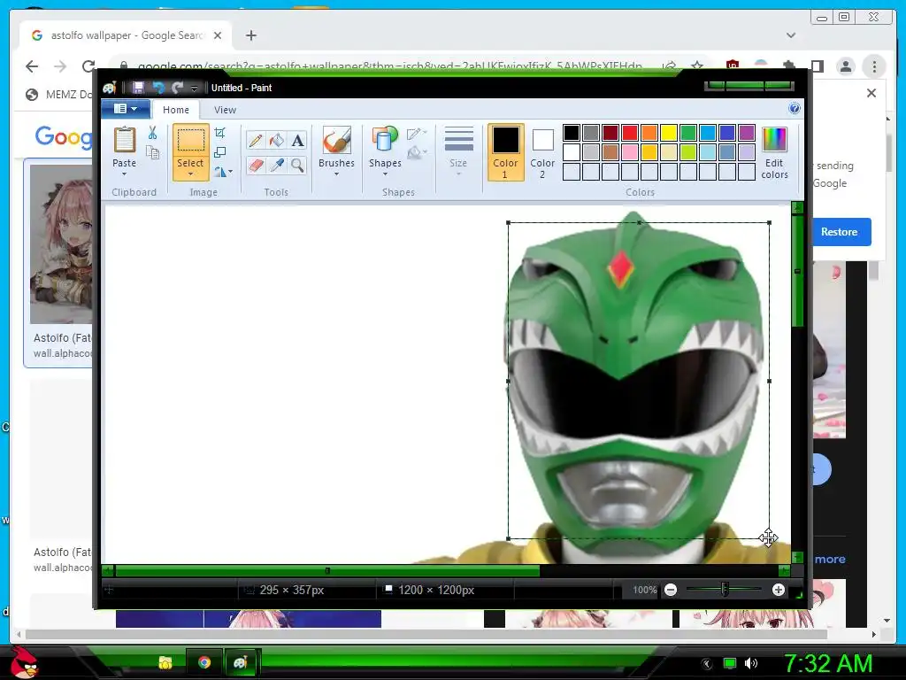Open File Explorer from the taskbar
This screenshot has height=680, width=906.
(165, 662)
